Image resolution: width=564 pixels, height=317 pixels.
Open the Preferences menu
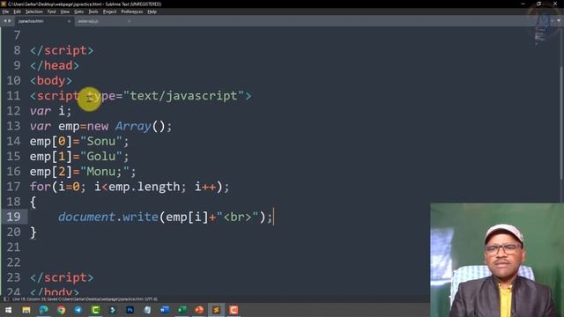pos(131,11)
